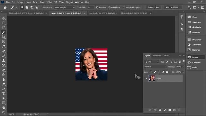This screenshot has width=206, height=116.
Task: Go to the Home screen icon
Action: tap(5, 7)
